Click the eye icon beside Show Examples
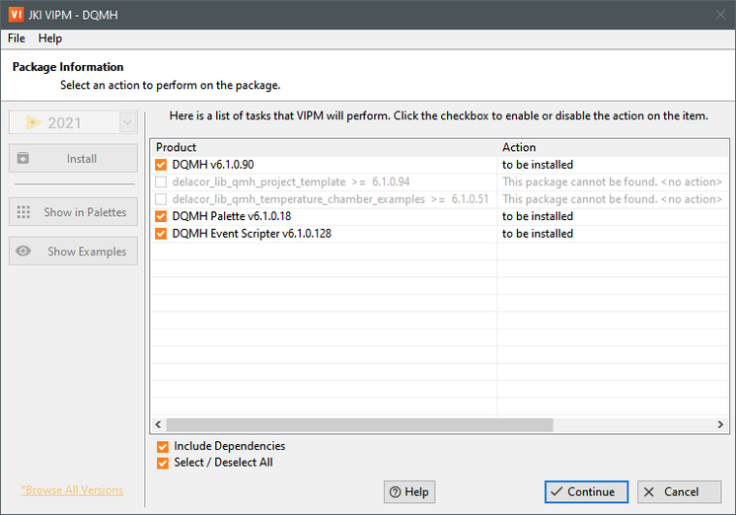 tap(23, 252)
